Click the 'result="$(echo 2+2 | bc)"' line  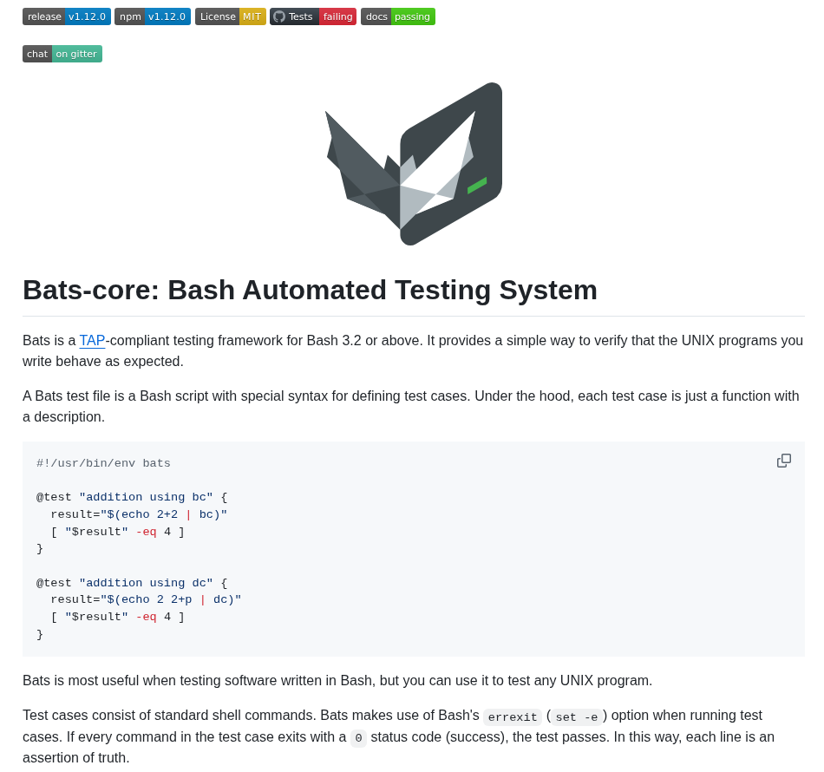139,514
